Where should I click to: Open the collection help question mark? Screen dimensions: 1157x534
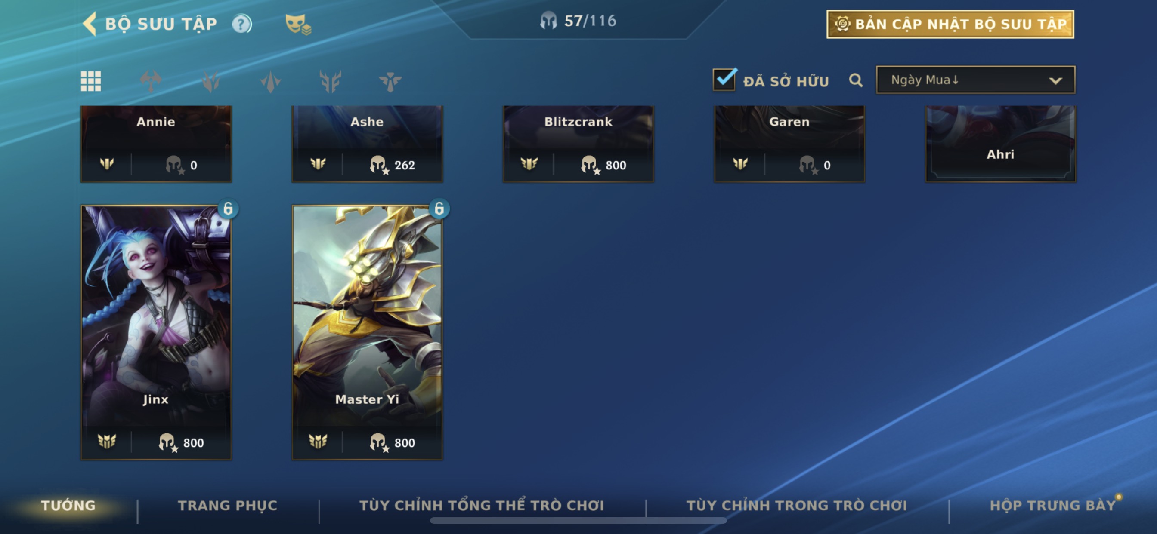click(x=241, y=24)
